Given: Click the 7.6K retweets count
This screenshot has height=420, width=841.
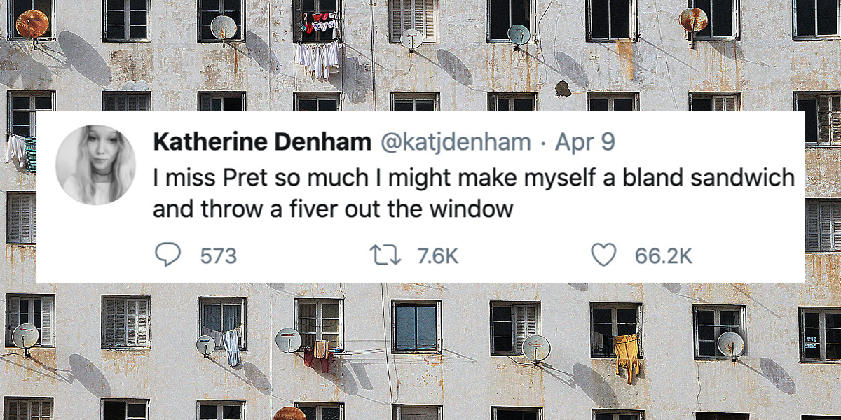Looking at the screenshot, I should (437, 256).
